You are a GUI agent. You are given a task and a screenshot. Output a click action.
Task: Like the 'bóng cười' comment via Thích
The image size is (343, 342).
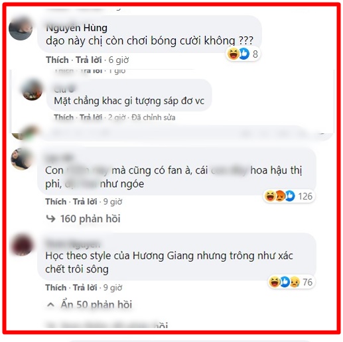tap(57, 60)
